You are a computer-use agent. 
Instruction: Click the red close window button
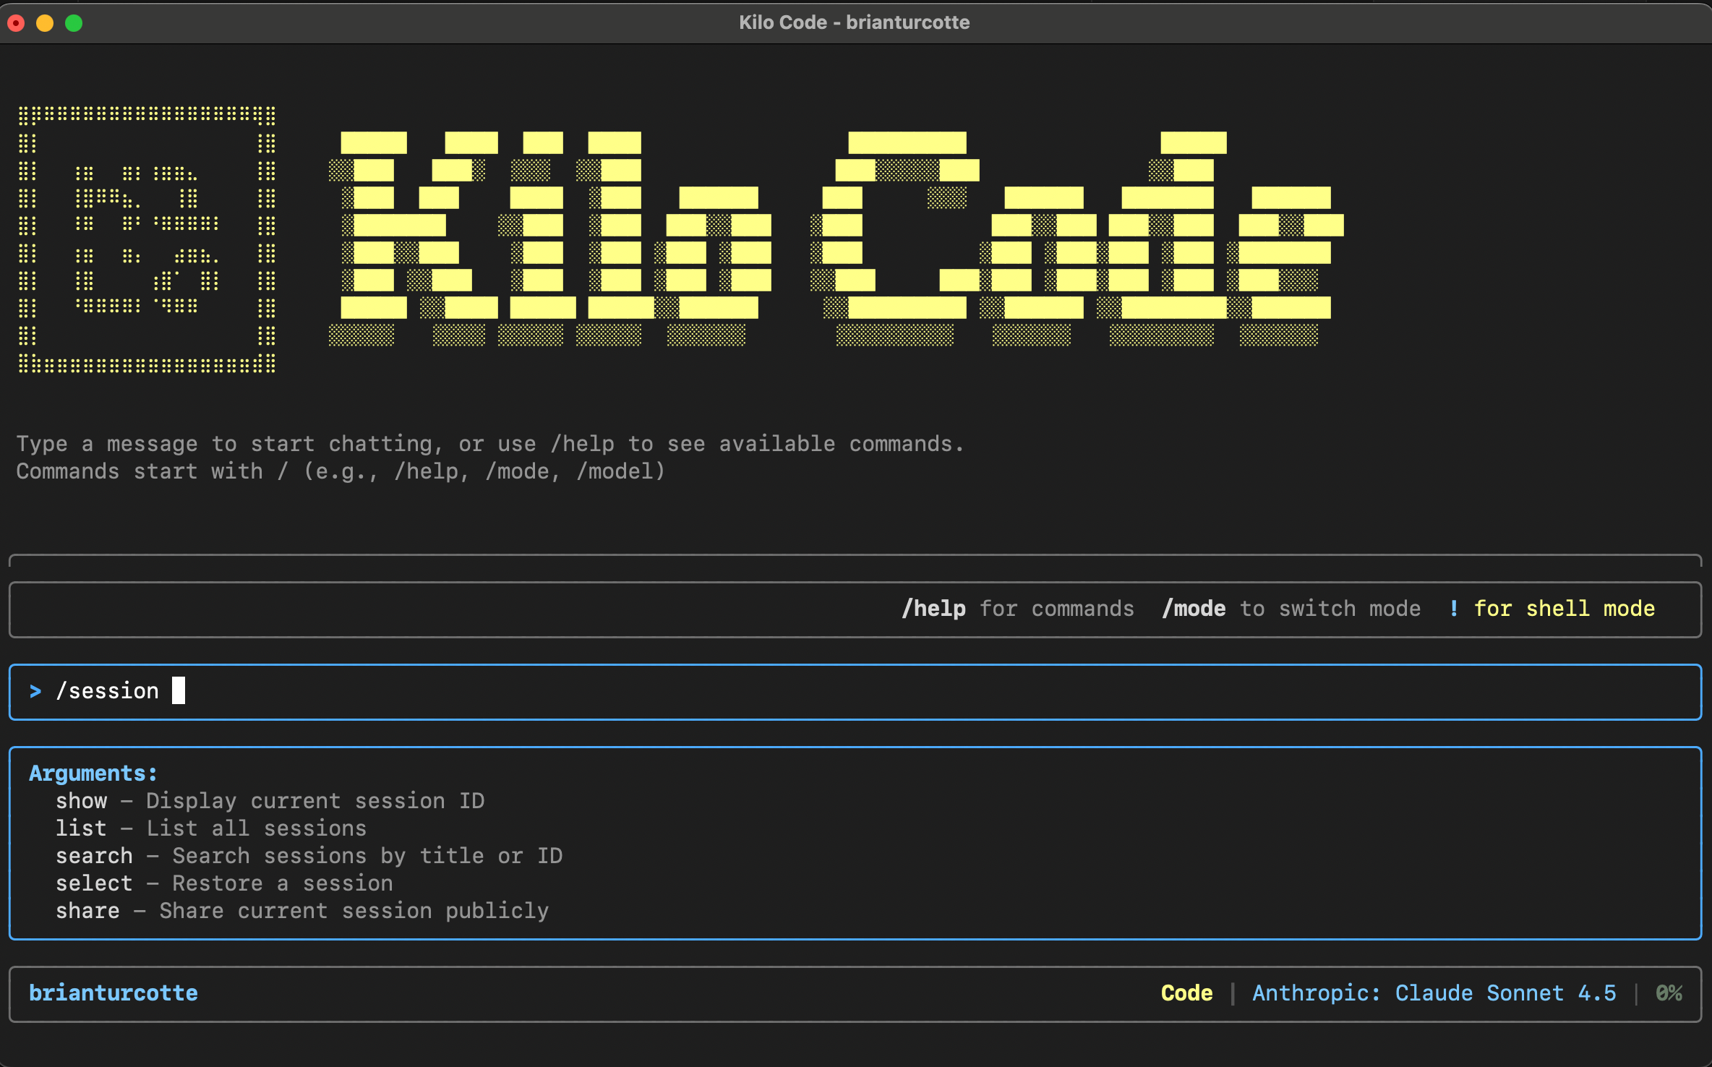[x=16, y=23]
